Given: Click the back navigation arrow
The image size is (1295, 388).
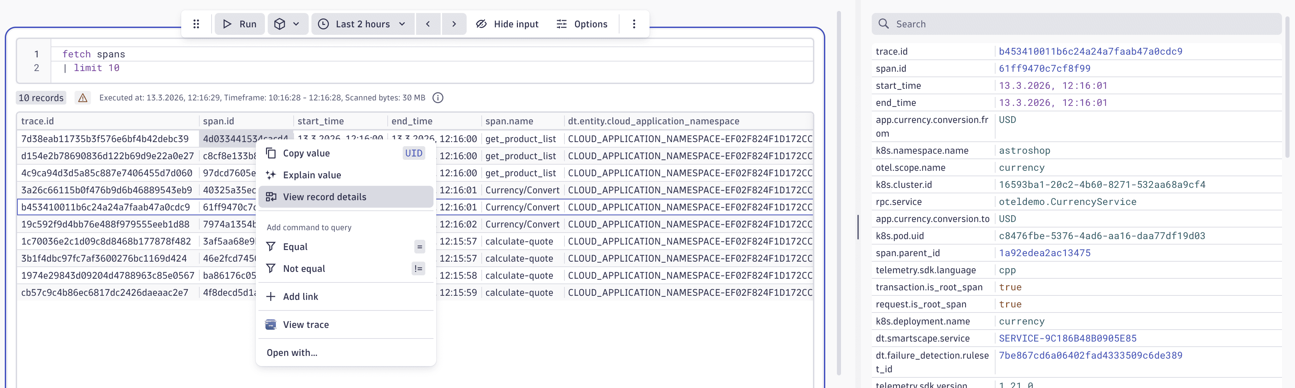Looking at the screenshot, I should pyautogui.click(x=428, y=24).
